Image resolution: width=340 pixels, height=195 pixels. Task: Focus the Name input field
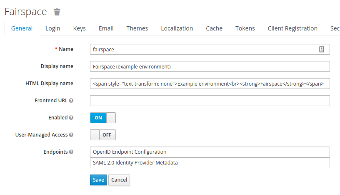tap(210, 49)
